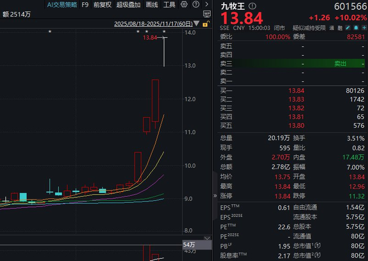Click the 总额 2.78亿 value
Viewport: 368px width, 261px height.
281,167
